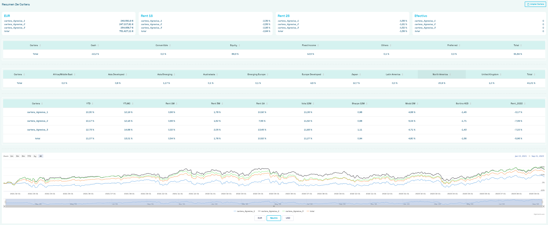Click the YTD column sort icon

pos(93,104)
